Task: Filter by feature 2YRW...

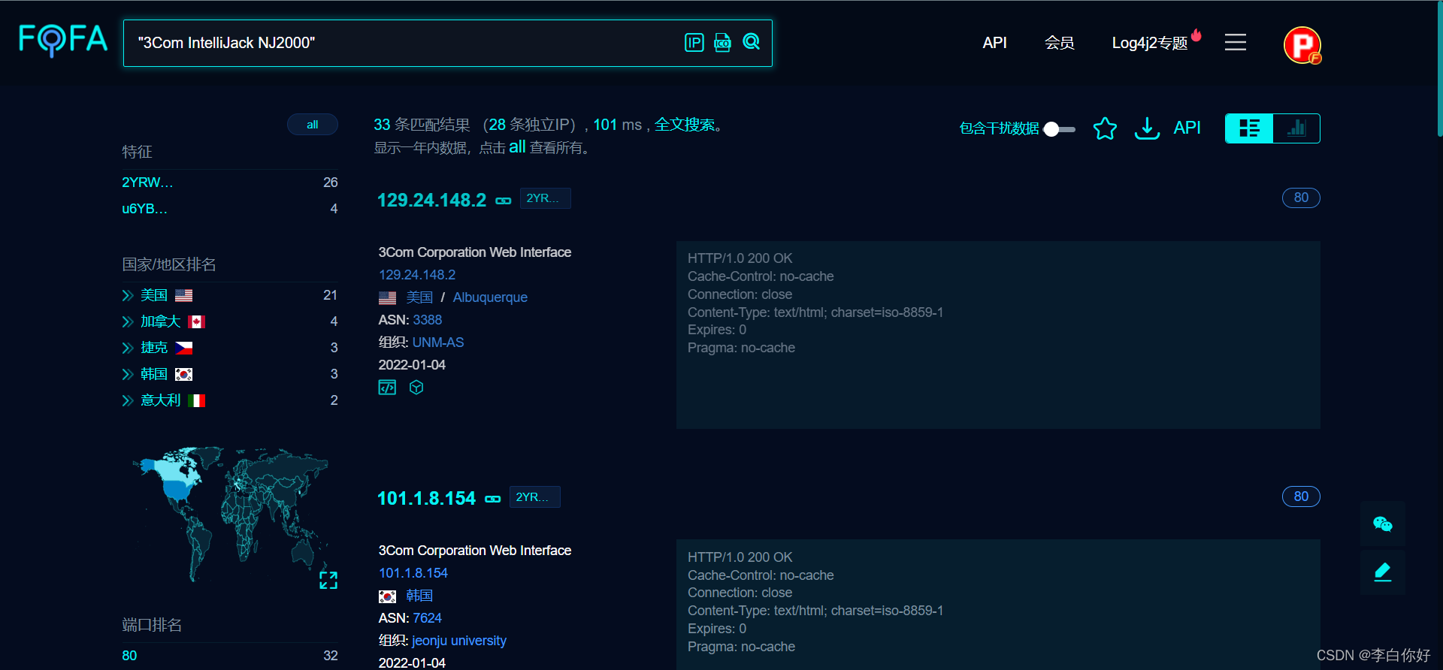Action: (147, 183)
